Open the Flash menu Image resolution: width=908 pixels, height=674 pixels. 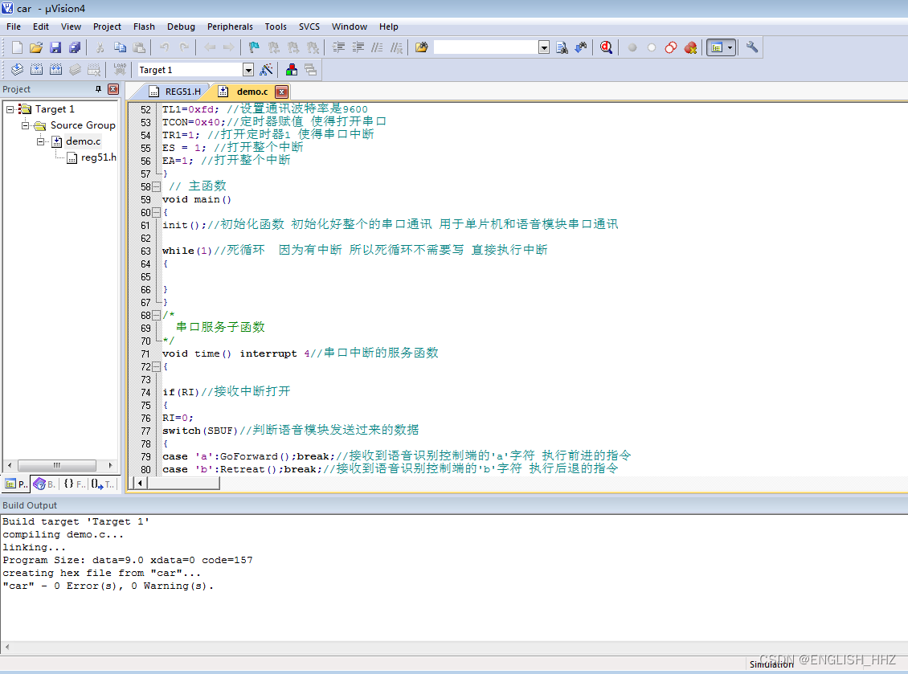click(144, 27)
